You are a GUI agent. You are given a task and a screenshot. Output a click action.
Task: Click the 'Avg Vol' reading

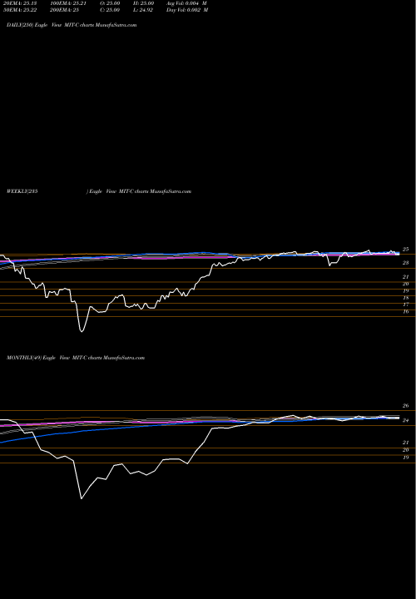click(187, 3)
